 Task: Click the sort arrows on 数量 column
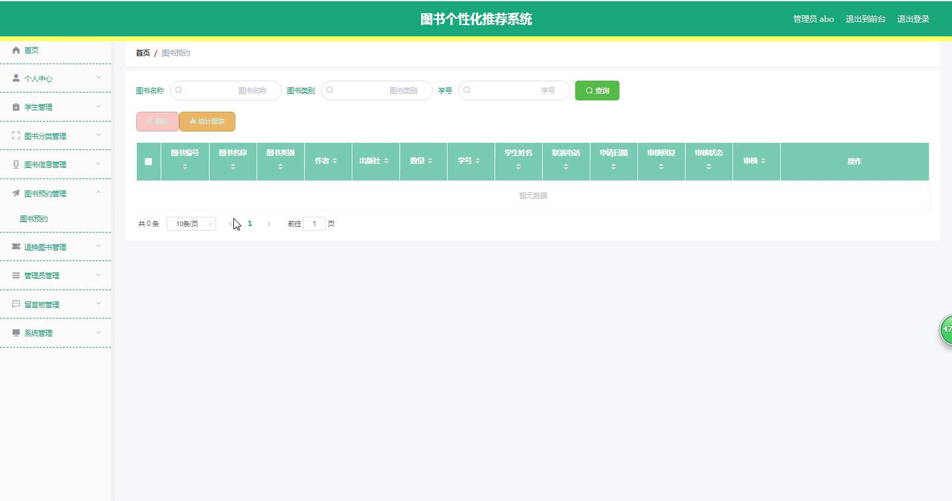(x=430, y=161)
